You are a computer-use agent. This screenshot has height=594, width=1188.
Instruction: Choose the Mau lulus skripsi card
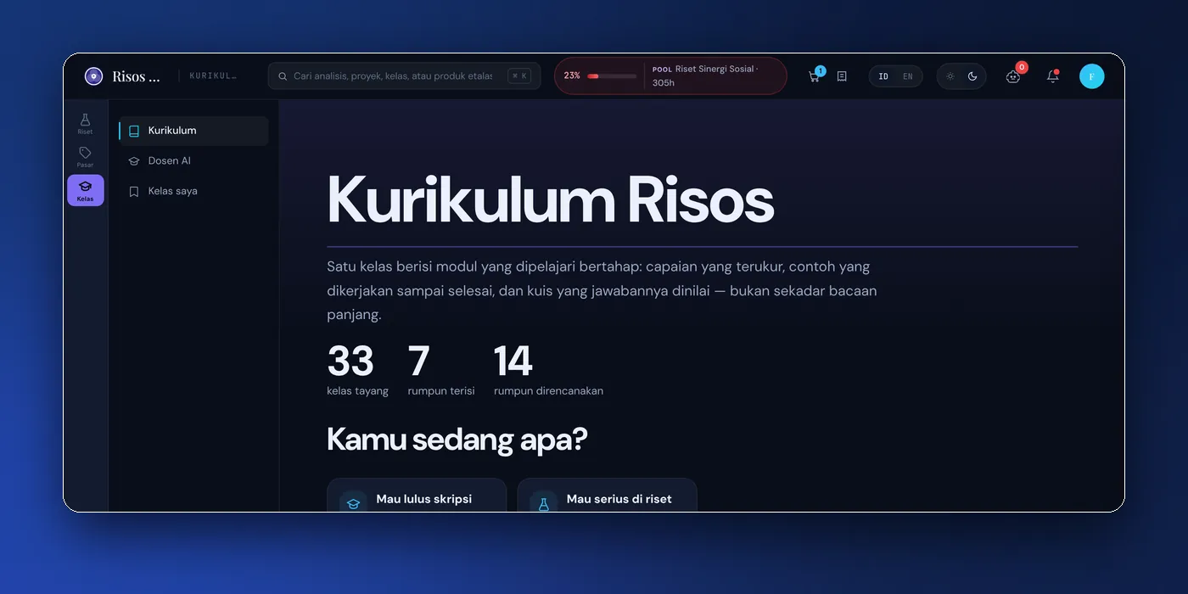coord(417,496)
